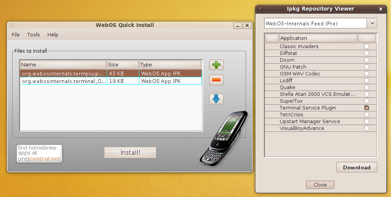The height and width of the screenshot is (197, 391).
Task: Click the SuperTux application name
Action: click(x=291, y=101)
